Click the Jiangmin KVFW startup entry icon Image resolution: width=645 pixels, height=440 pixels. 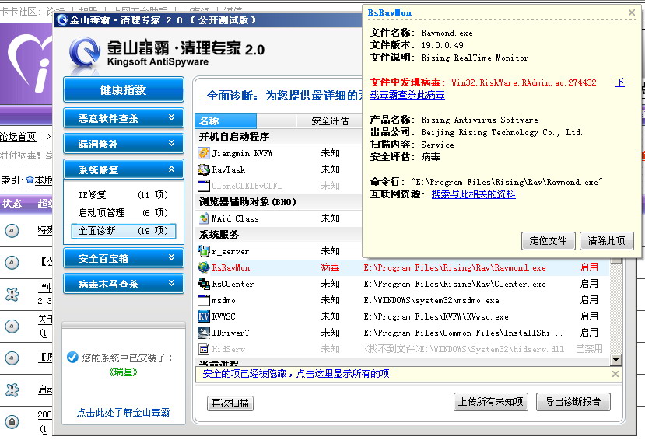204,153
